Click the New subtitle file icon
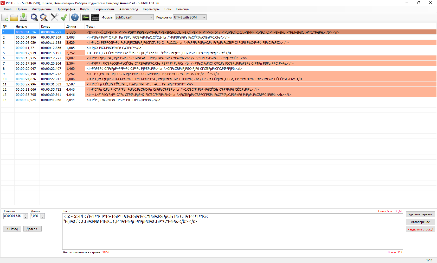 click(5, 17)
